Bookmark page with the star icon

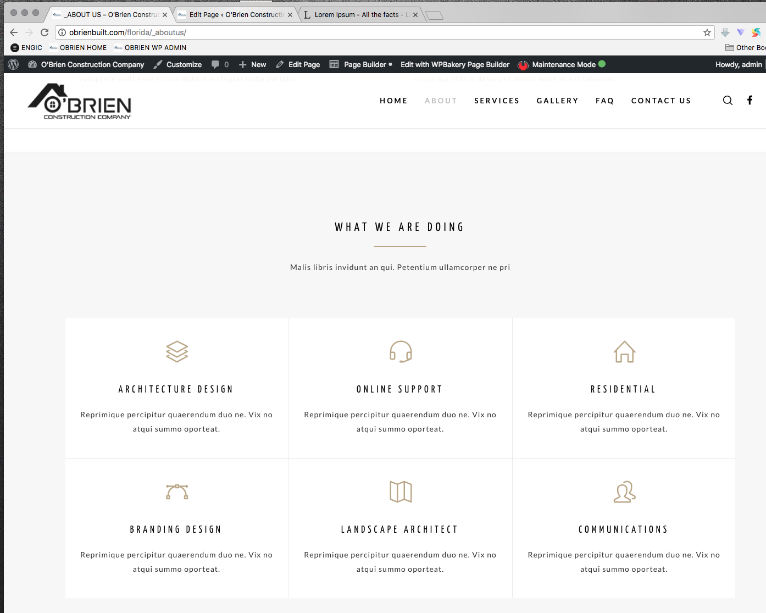(x=707, y=32)
